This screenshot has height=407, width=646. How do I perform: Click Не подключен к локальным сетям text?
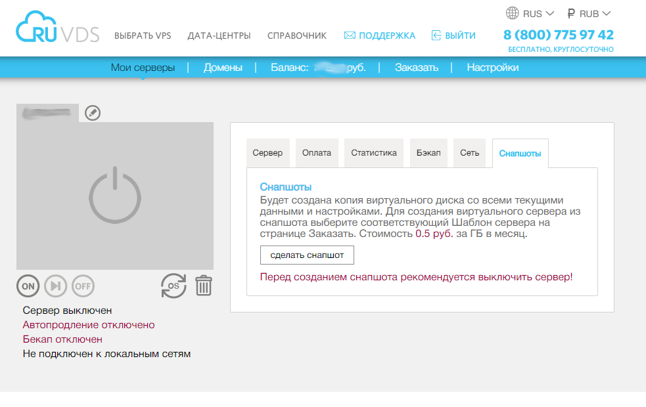click(106, 354)
